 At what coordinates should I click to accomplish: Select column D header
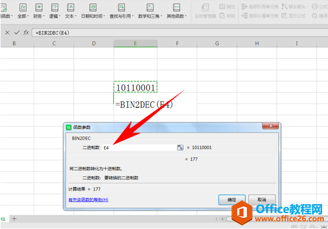(94, 44)
